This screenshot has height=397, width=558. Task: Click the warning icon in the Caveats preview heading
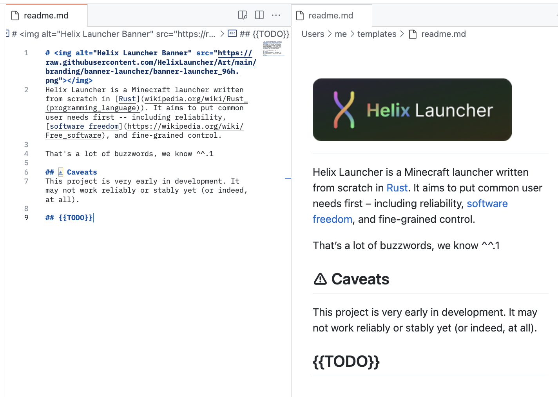pyautogui.click(x=320, y=279)
